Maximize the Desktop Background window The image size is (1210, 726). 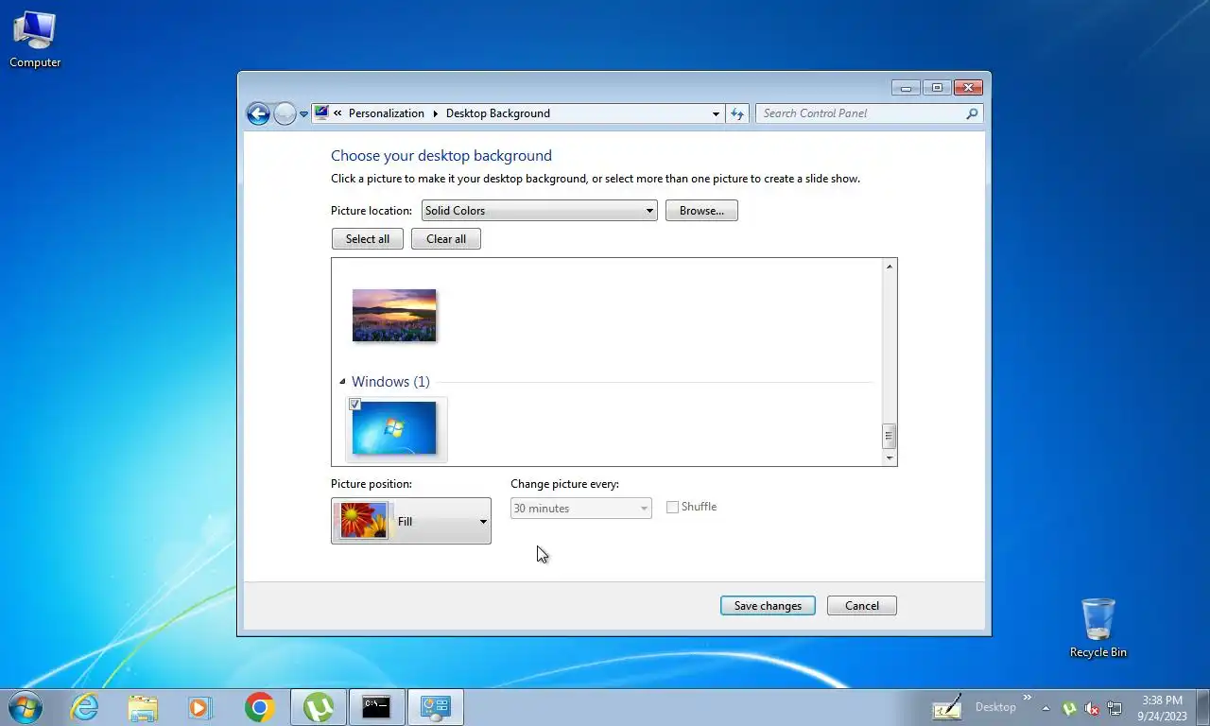[937, 88]
